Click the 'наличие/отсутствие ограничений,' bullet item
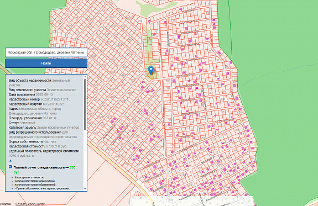This screenshot has height=206, width=318. 35,181
